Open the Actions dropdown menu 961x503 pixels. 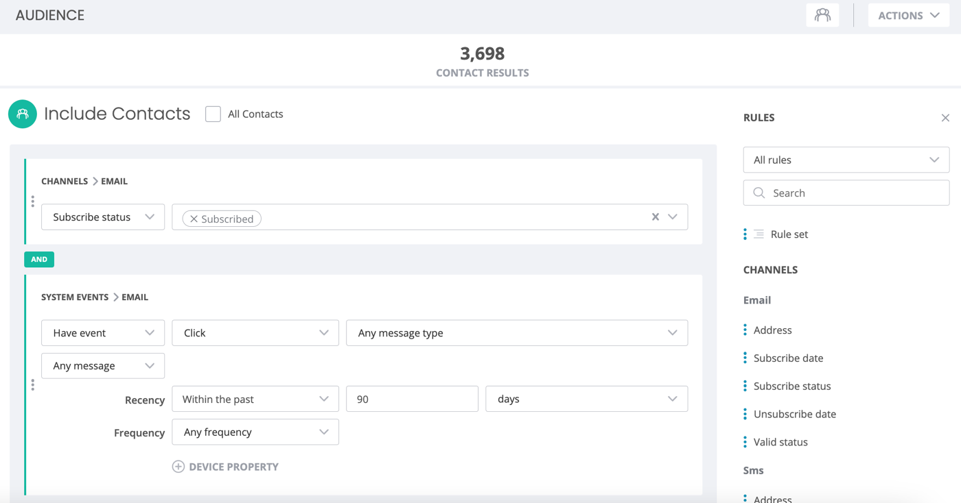[x=908, y=15]
